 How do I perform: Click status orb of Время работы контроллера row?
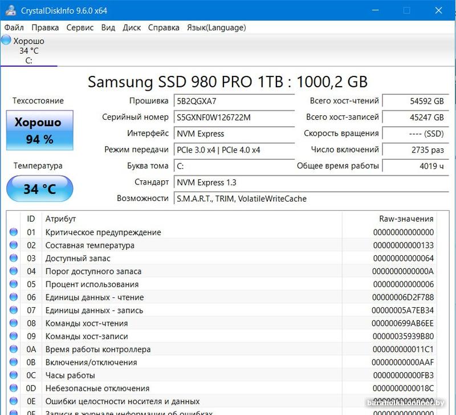14,349
